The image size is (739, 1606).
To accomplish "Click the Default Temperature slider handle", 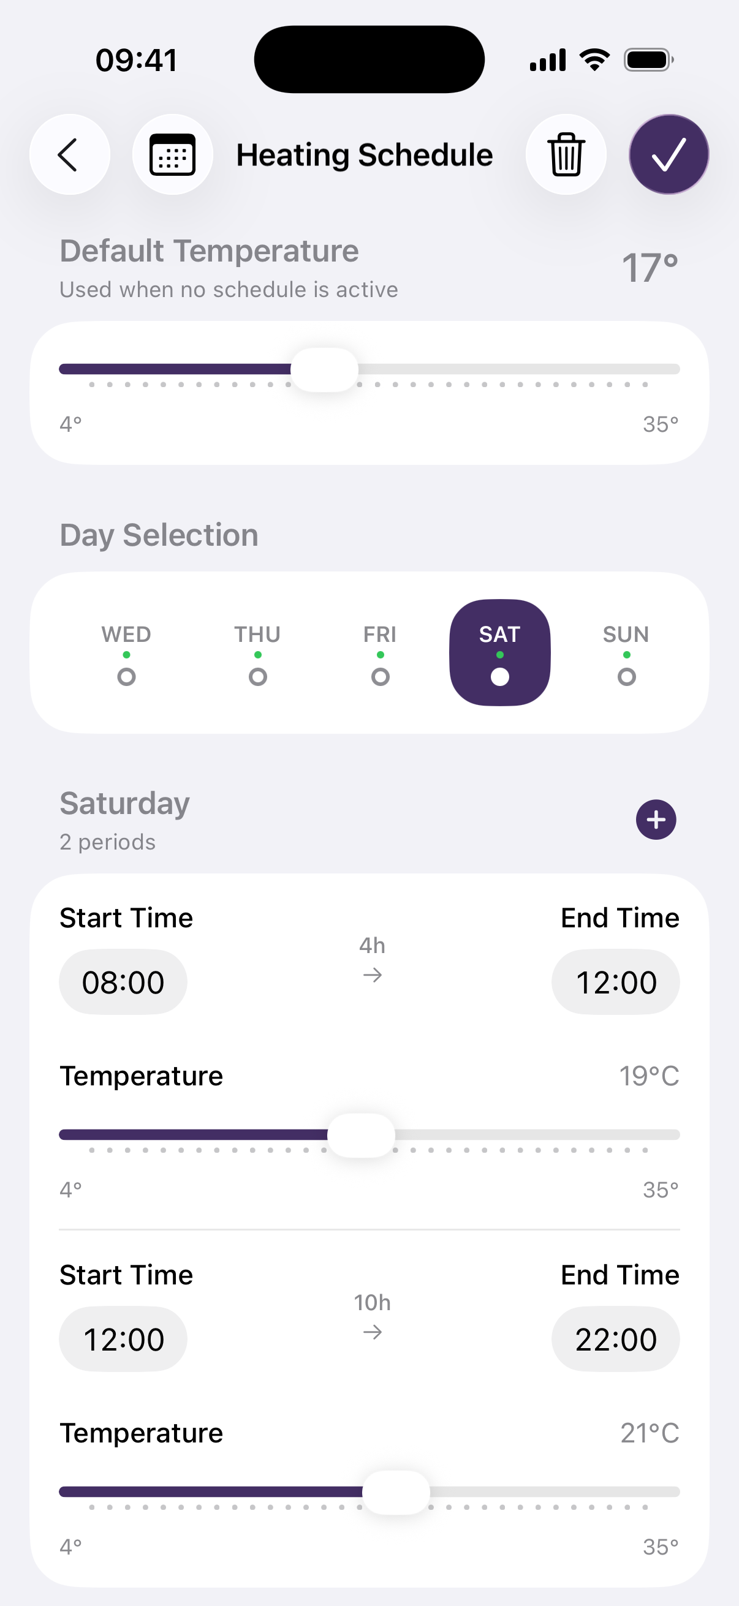I will click(x=324, y=370).
